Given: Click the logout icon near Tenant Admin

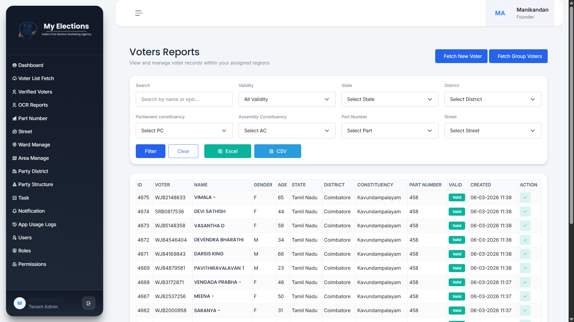Looking at the screenshot, I should pyautogui.click(x=89, y=303).
